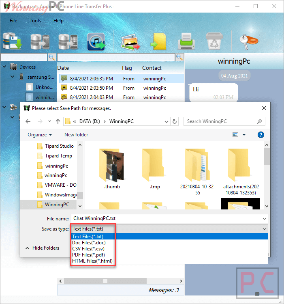Click the recycle bin delete icon

click(214, 41)
